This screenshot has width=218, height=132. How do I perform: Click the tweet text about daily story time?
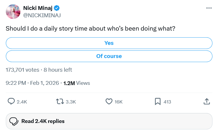pos(90,29)
